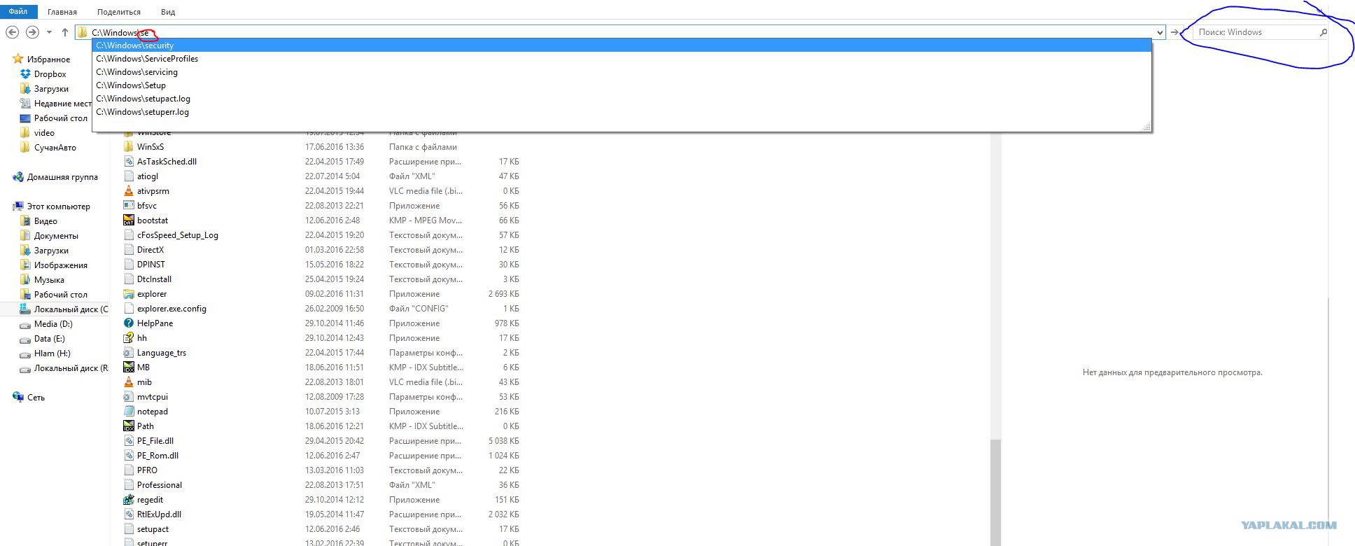Click the Data (E:) drive icon

click(x=26, y=339)
